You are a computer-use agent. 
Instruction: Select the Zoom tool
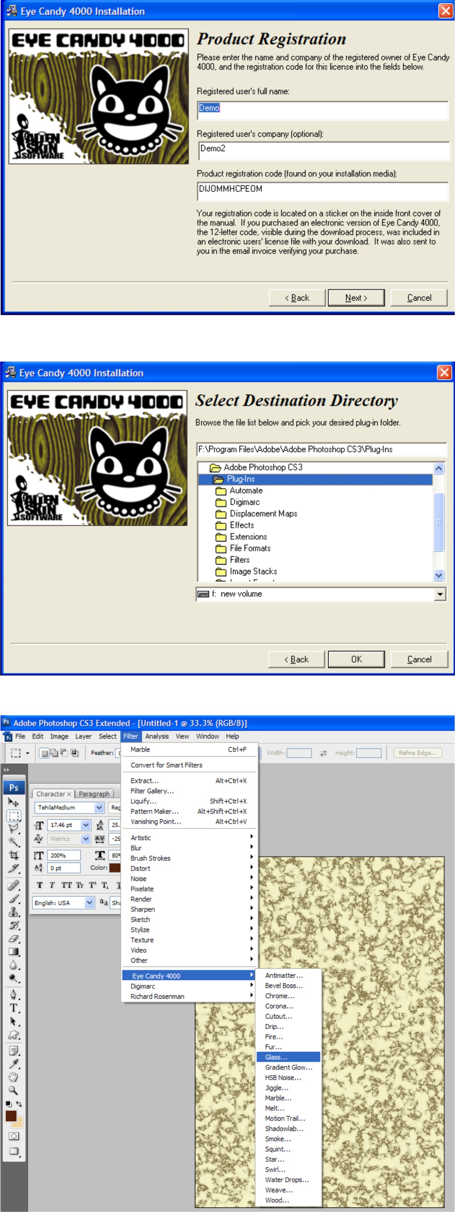point(13,1090)
